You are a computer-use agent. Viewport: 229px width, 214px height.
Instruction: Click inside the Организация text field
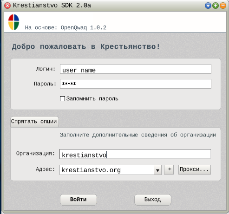click(135, 154)
